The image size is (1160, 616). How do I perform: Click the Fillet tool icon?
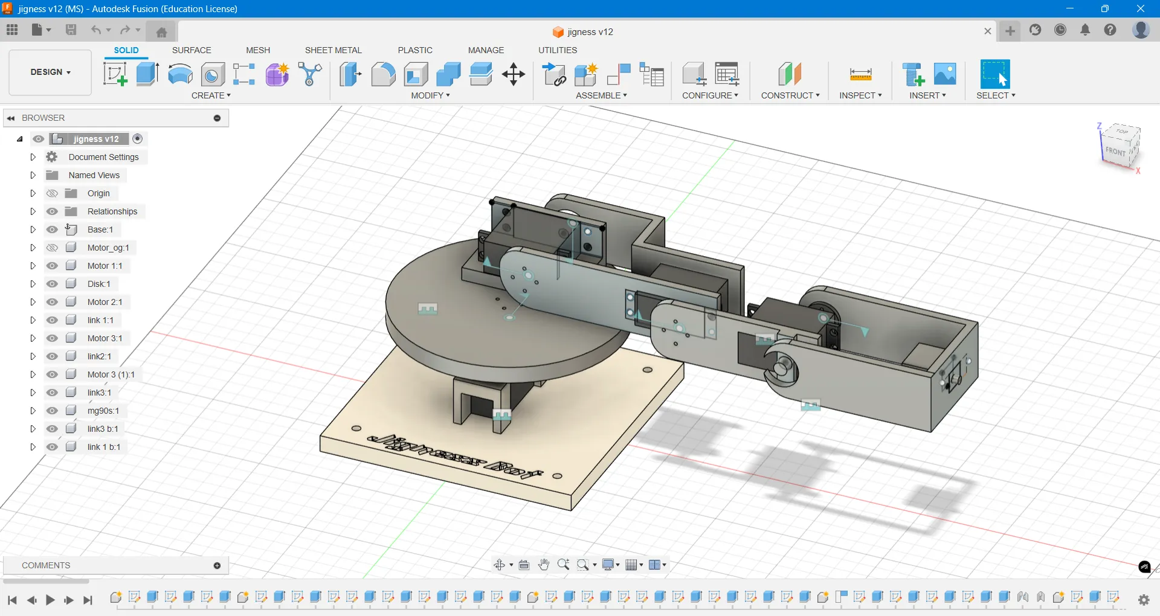click(383, 74)
